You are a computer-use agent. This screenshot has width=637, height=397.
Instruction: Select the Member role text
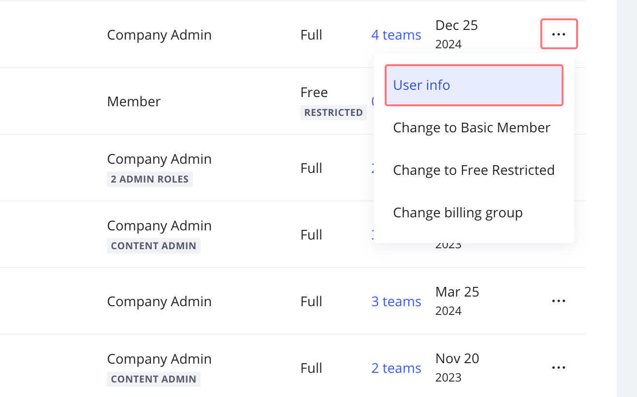click(134, 101)
